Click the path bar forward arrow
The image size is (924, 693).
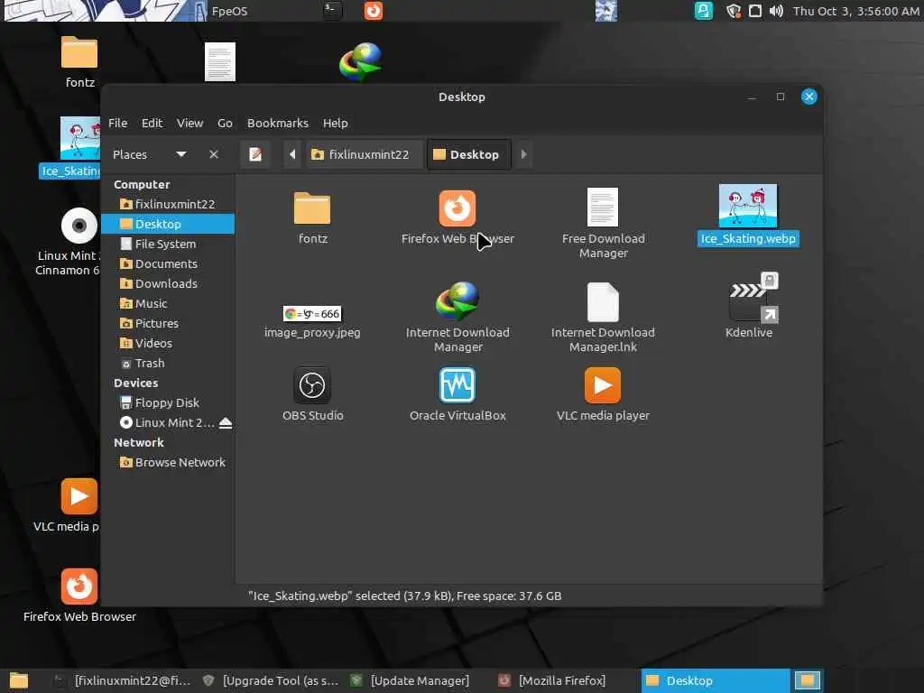pyautogui.click(x=523, y=154)
